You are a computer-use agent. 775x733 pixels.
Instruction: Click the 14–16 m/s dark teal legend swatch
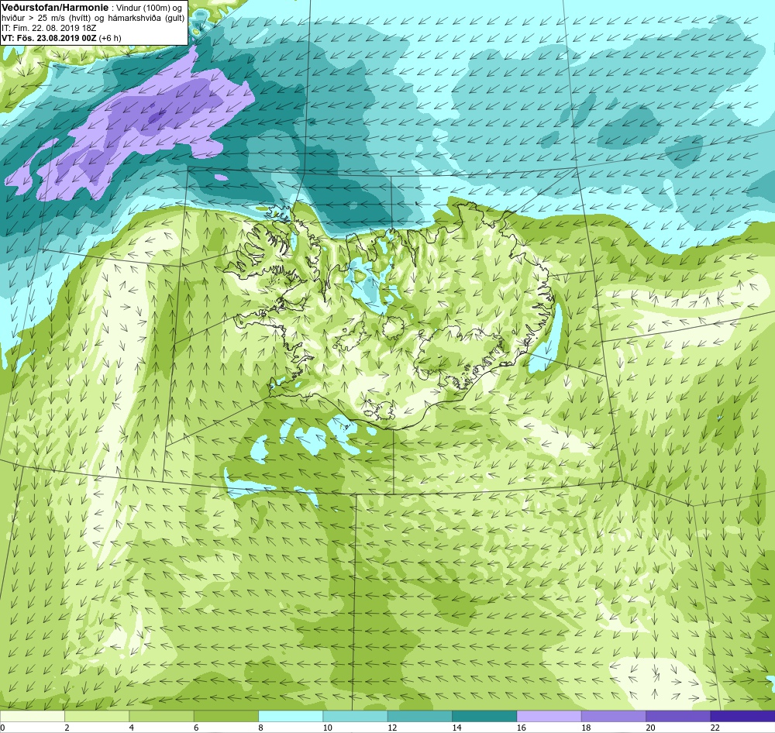[x=484, y=716]
